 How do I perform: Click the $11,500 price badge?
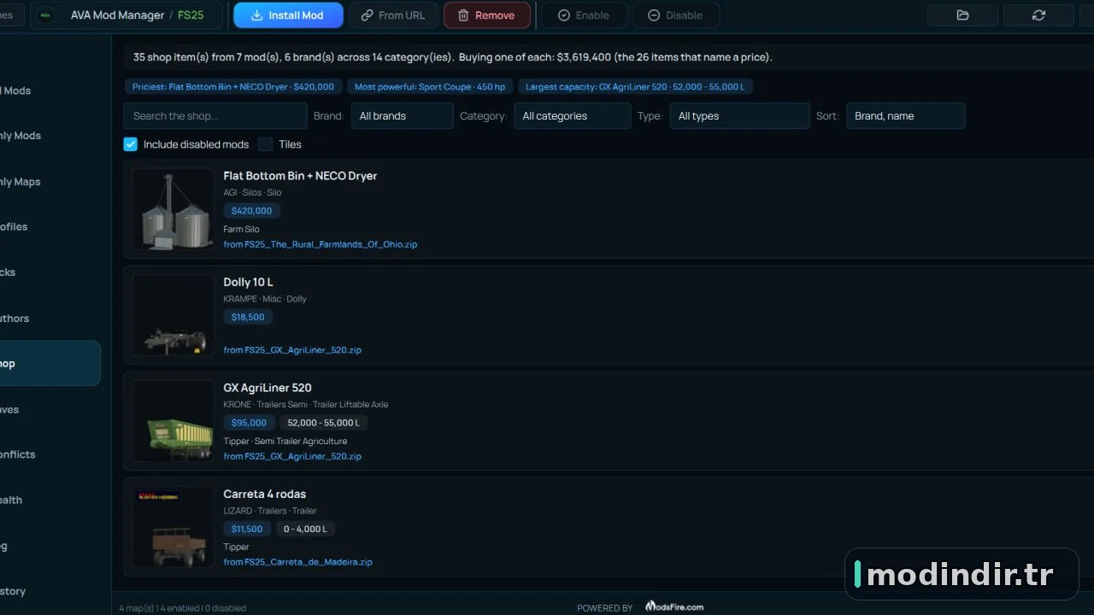click(247, 529)
